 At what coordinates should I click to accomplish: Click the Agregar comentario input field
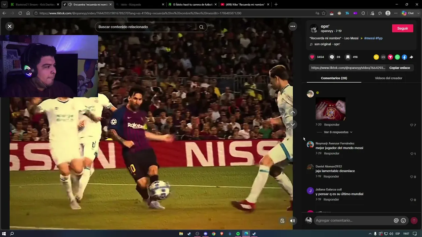[x=353, y=221]
